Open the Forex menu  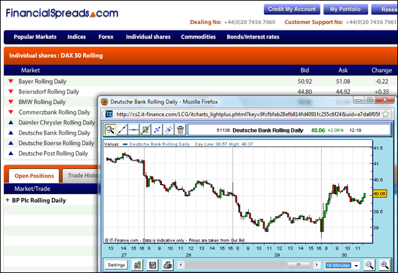(106, 37)
